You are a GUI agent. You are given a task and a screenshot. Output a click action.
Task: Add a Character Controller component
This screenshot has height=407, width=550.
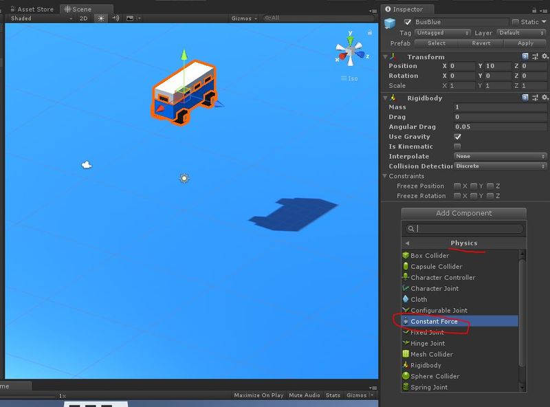coord(460,277)
